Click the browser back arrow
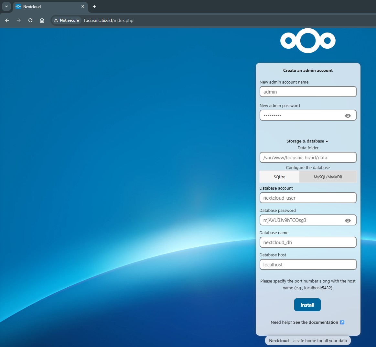This screenshot has width=376, height=347. click(x=7, y=20)
